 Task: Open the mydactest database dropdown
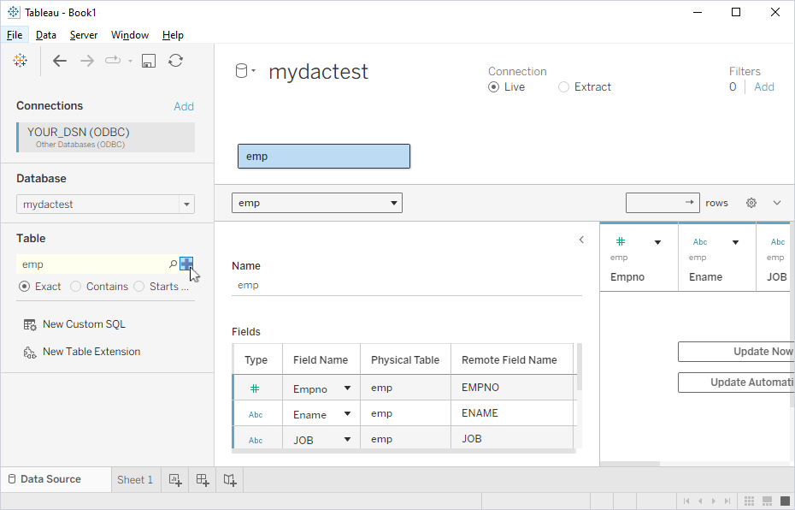pyautogui.click(x=186, y=204)
